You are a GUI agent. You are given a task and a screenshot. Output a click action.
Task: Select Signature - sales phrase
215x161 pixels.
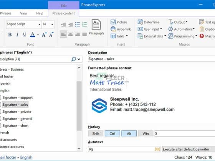click(15, 104)
